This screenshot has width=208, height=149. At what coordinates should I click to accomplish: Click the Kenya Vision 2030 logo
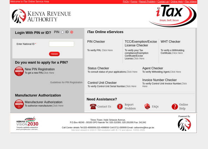(27, 123)
